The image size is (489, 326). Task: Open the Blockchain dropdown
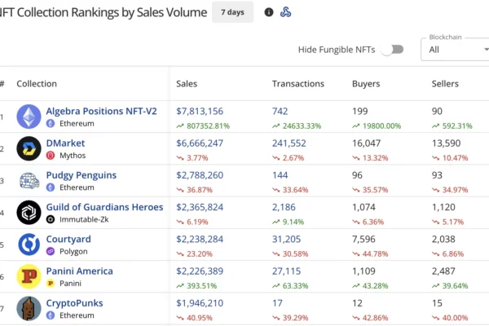click(455, 50)
